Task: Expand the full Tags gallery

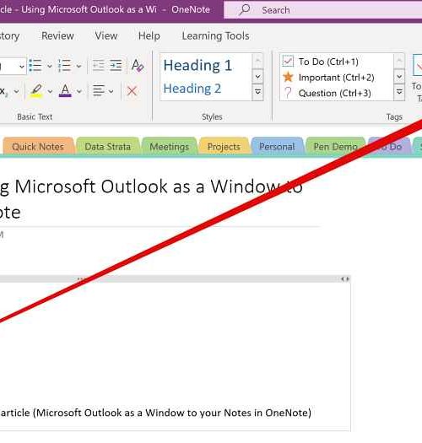Action: (x=399, y=92)
